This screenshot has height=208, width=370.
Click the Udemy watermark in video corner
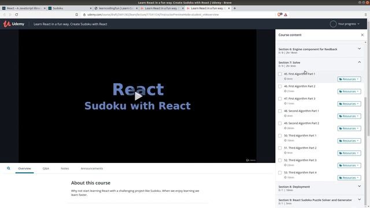click(250, 160)
